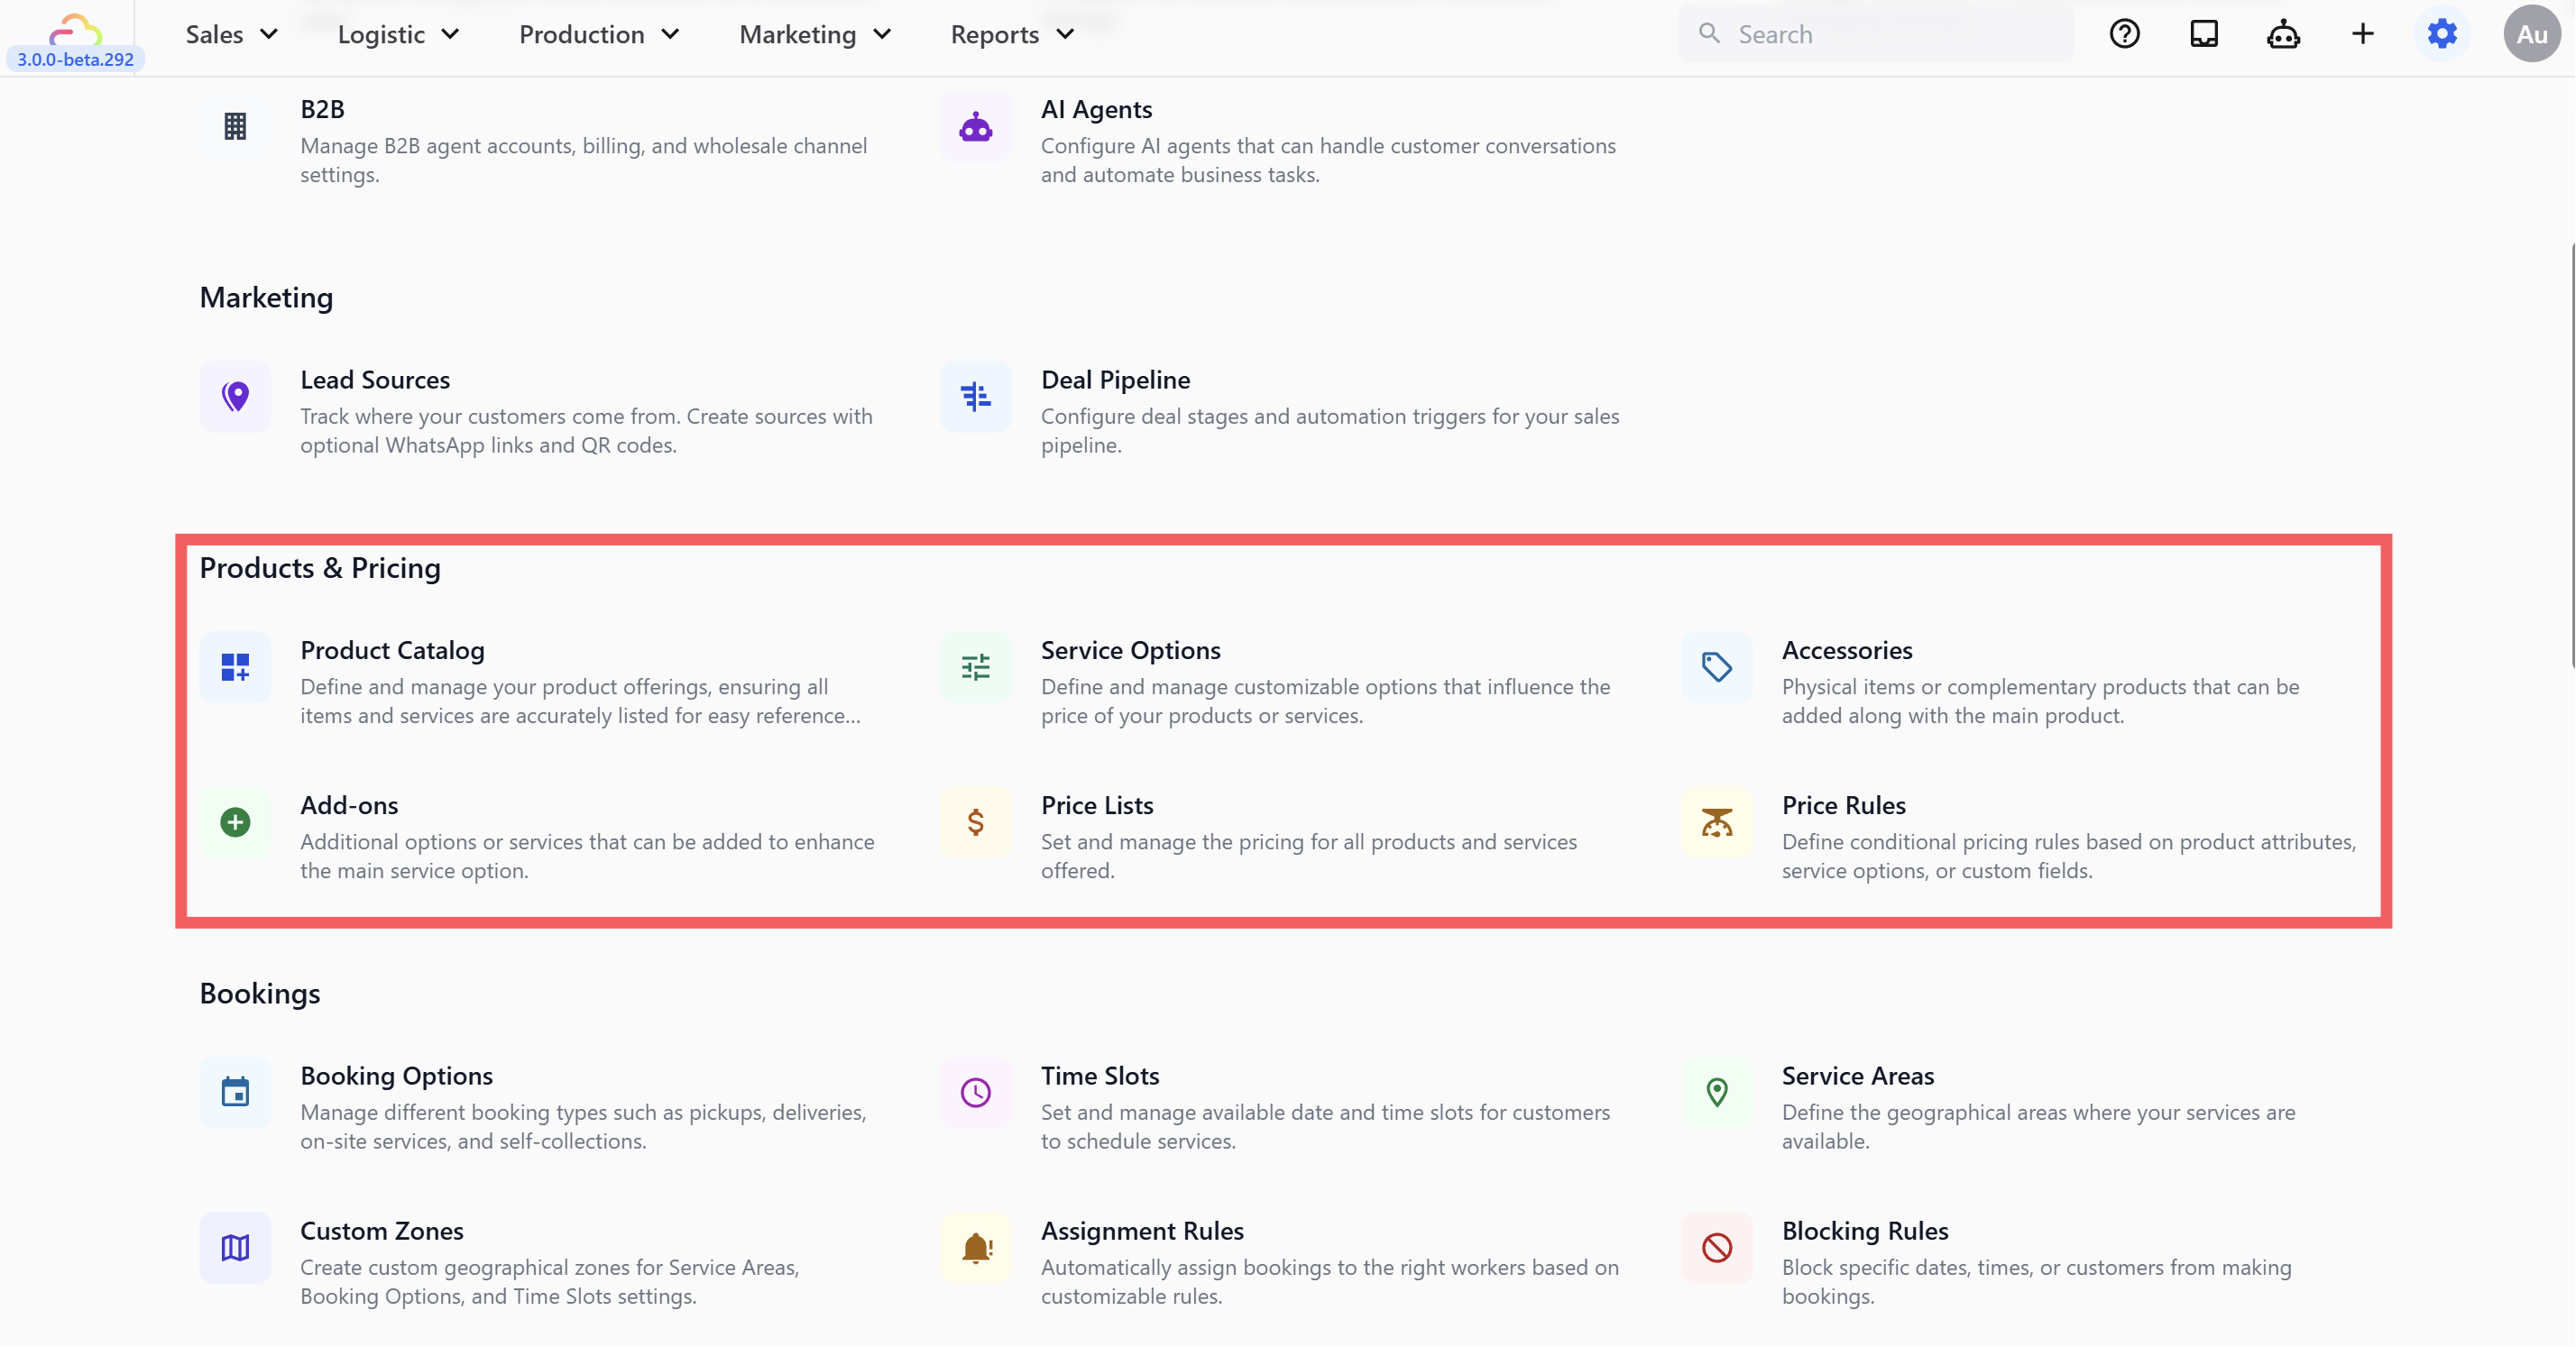Click the Product Catalog grid icon
Viewport: 2576px width, 1347px height.
235,666
